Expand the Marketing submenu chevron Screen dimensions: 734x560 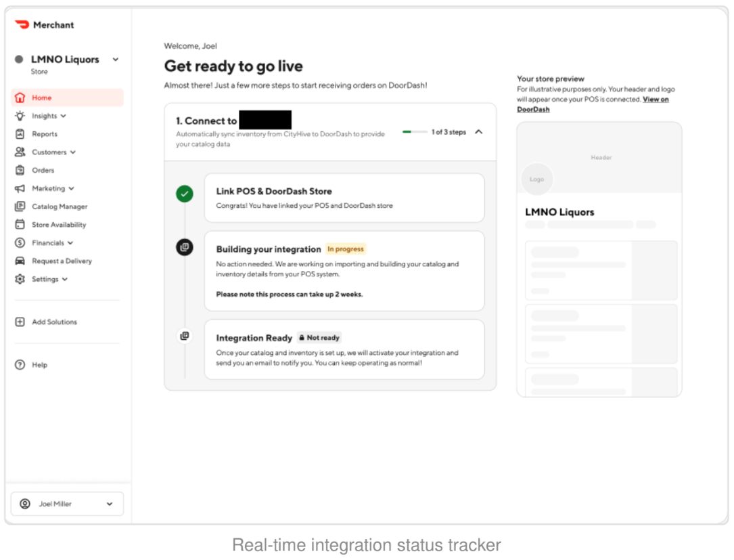71,188
